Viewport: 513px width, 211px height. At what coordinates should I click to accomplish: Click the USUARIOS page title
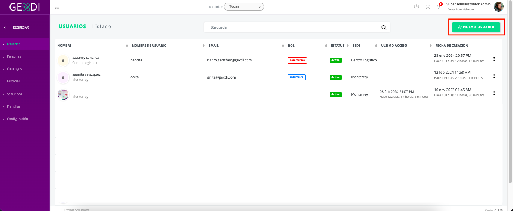coord(72,27)
